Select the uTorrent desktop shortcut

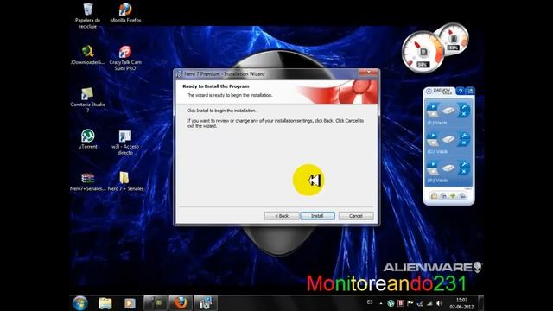87,139
